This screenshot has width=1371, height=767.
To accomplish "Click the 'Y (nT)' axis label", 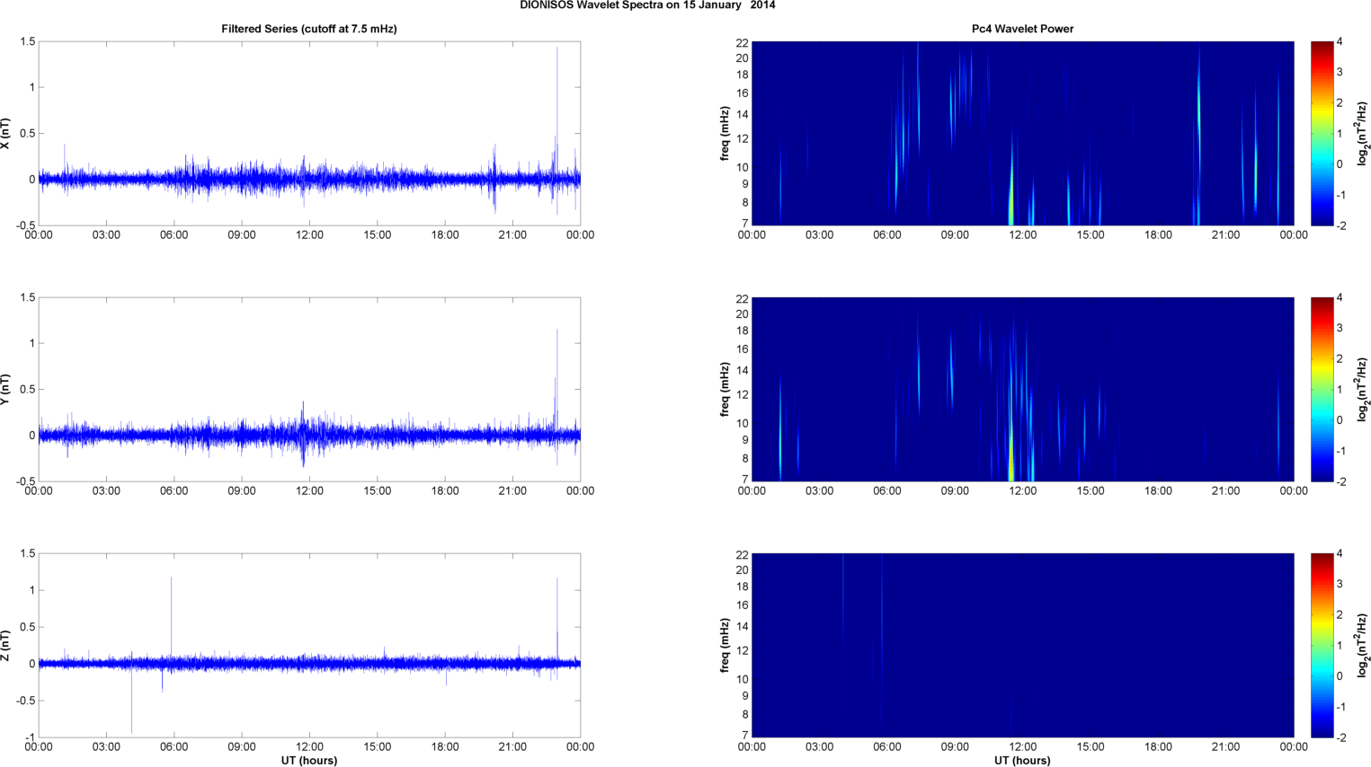I will tap(5, 390).
